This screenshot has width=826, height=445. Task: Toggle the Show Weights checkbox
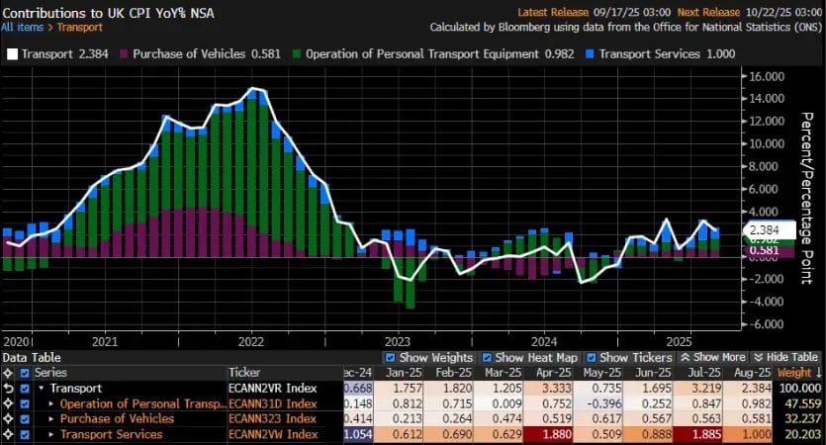click(390, 357)
